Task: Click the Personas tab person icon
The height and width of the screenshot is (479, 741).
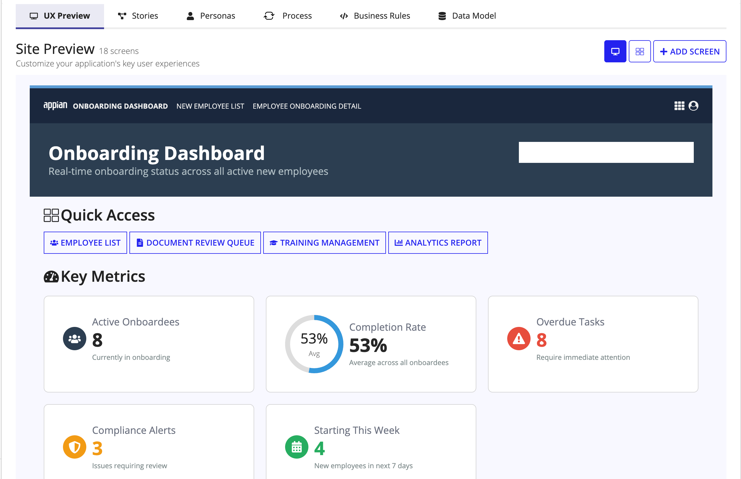Action: coord(190,16)
